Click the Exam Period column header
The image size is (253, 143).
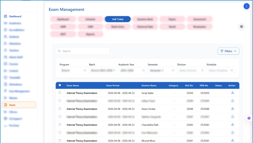[x=113, y=85]
